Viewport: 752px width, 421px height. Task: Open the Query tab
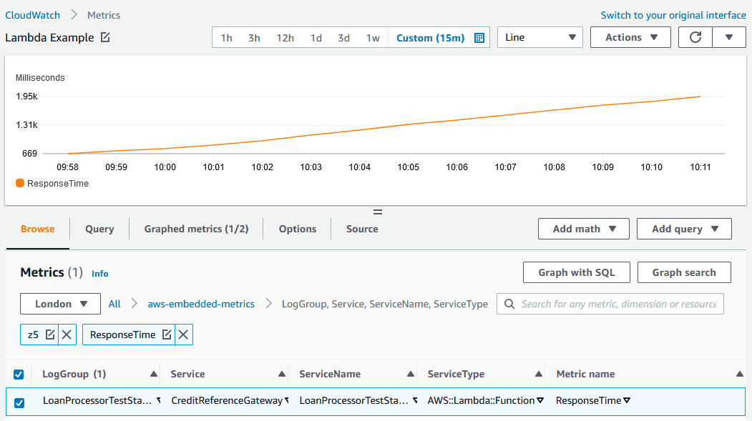(x=99, y=229)
